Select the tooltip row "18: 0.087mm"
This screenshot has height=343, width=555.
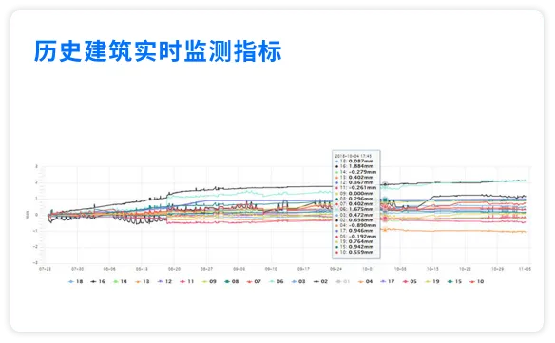click(x=354, y=162)
